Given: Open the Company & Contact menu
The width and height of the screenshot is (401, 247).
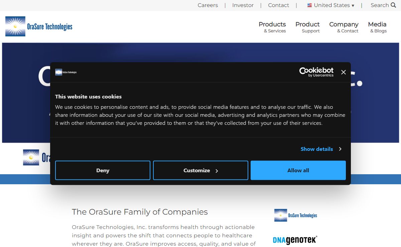Looking at the screenshot, I should [x=344, y=27].
